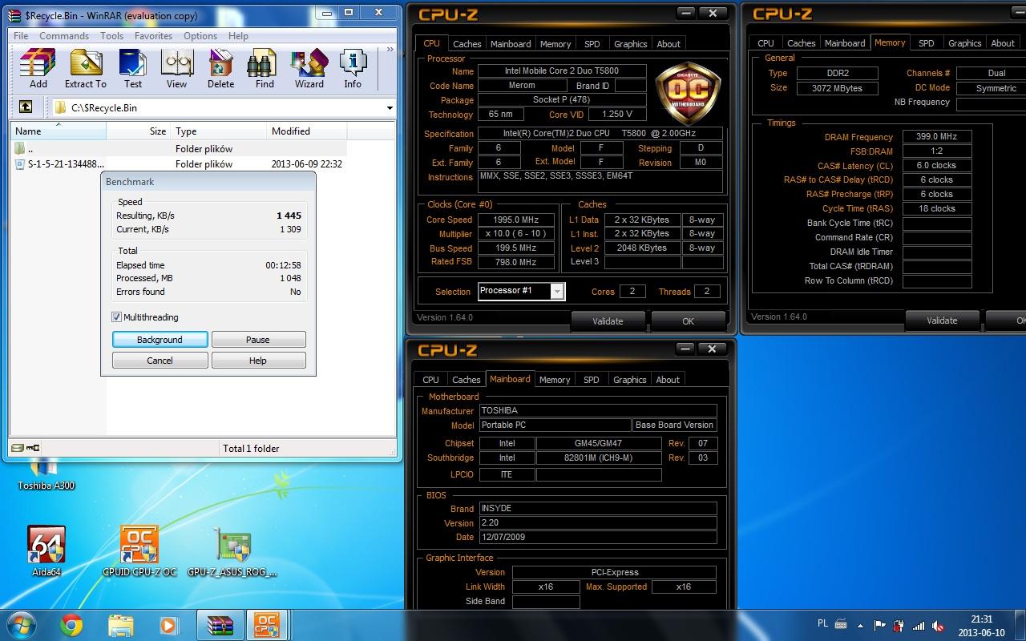This screenshot has height=641, width=1026.
Task: Open the View toolbar icon
Action: [176, 68]
